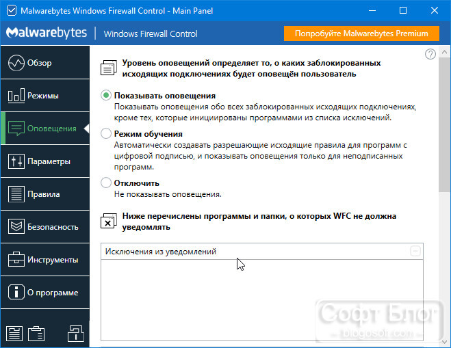This screenshot has height=348, width=451.
Task: Click the app checkmark icon in title bar
Action: (x=12, y=11)
